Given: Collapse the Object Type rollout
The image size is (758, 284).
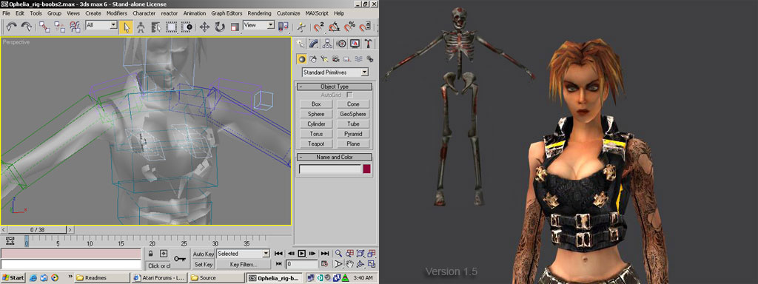Looking at the screenshot, I should [x=334, y=87].
